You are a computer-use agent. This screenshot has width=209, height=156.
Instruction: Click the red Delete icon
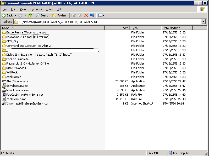point(86,16)
